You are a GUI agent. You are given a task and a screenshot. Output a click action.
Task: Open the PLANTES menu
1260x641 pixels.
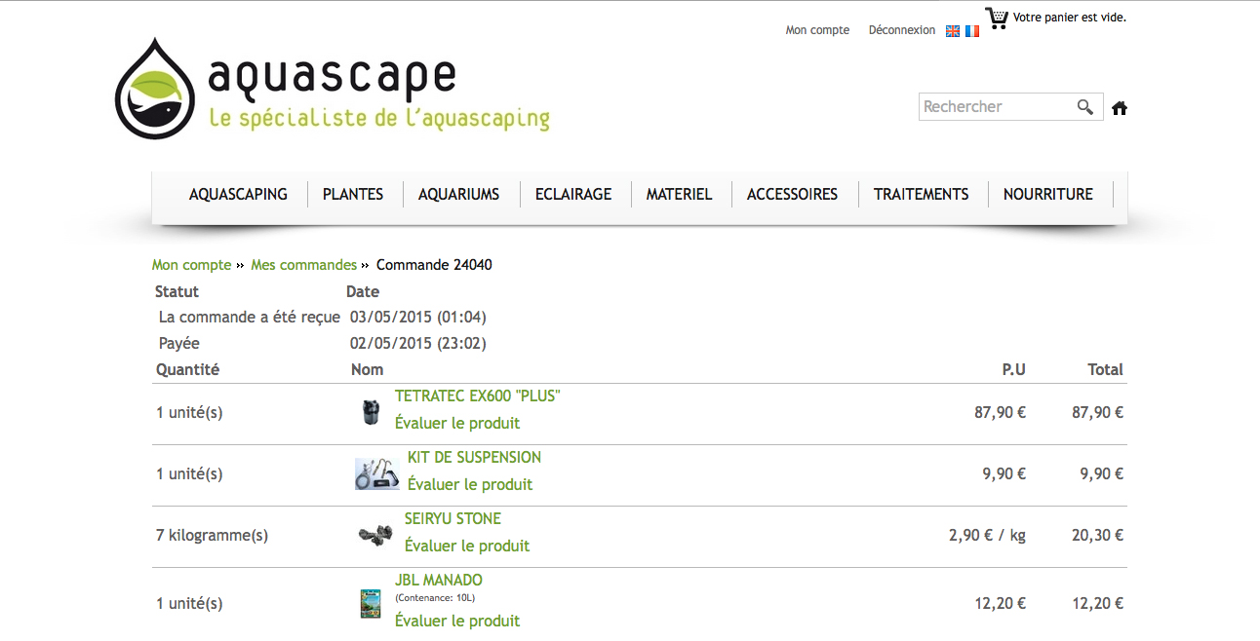tap(353, 194)
